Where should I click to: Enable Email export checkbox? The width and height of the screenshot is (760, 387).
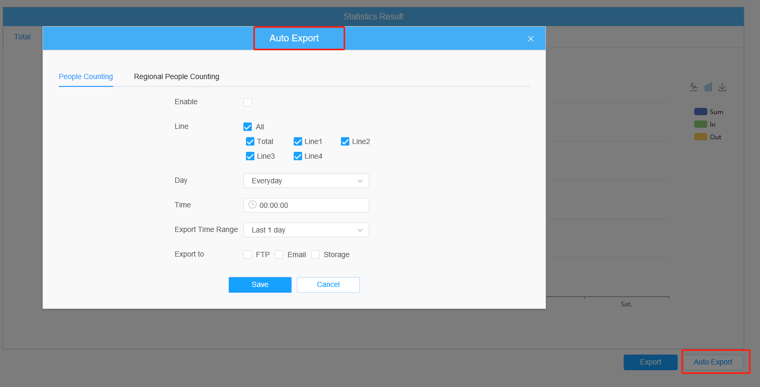pos(279,255)
